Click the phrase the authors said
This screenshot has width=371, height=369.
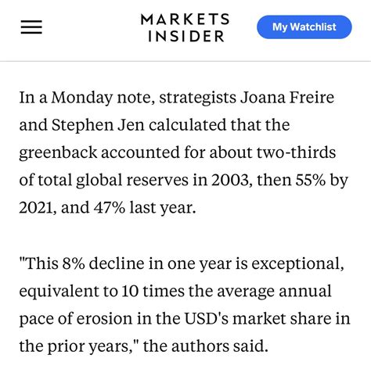(206, 346)
